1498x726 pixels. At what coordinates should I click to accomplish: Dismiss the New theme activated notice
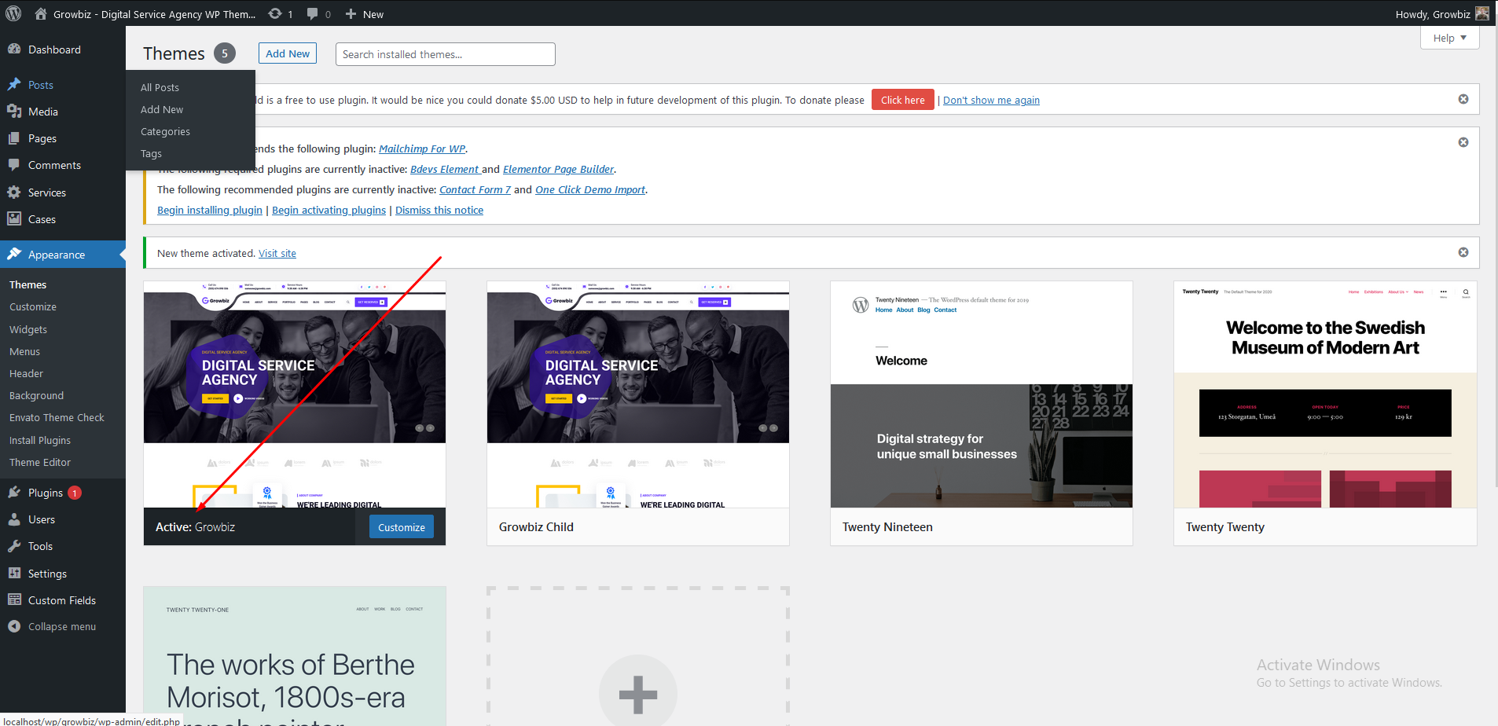[x=1463, y=252]
